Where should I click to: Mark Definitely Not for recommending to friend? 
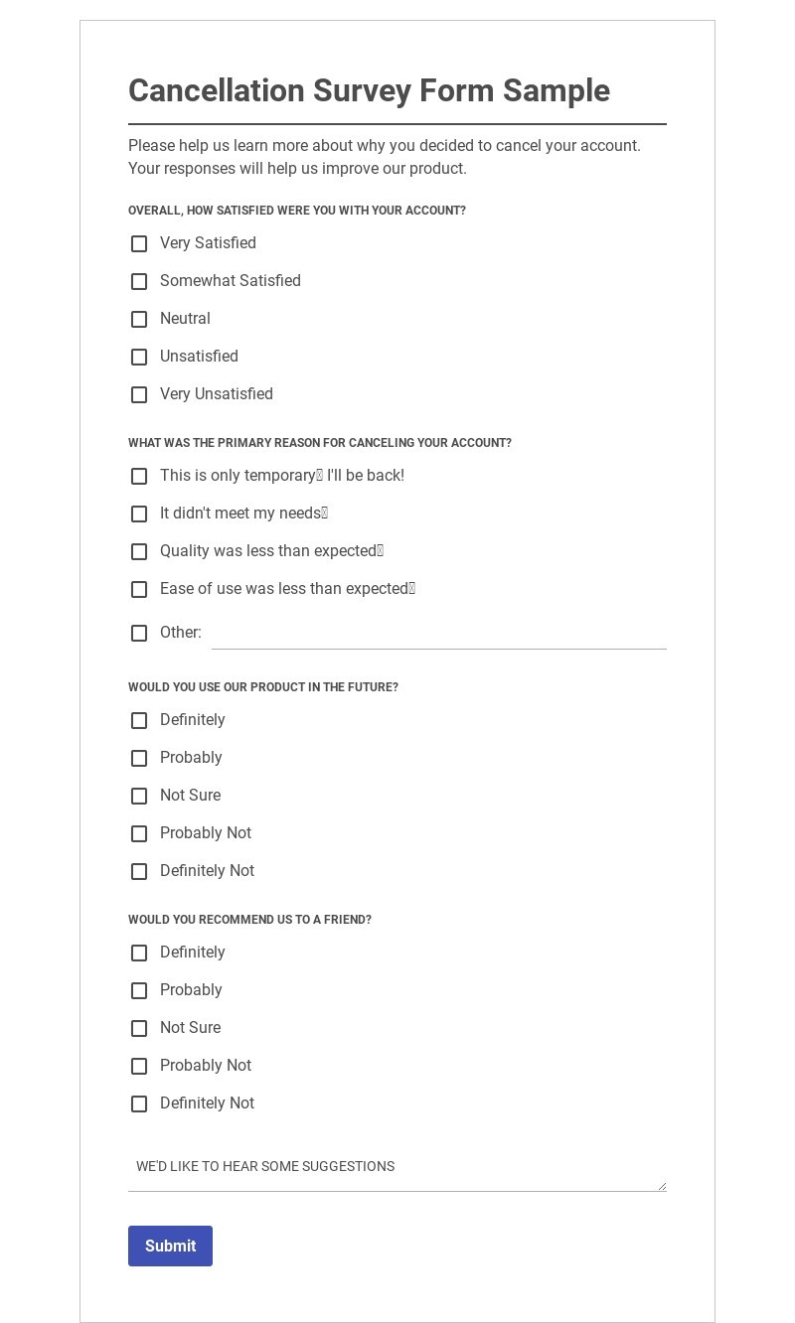[139, 1104]
